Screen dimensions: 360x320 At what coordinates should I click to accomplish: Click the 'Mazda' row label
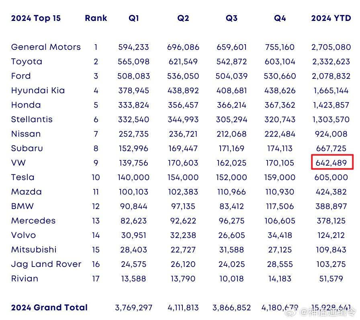tap(27, 192)
